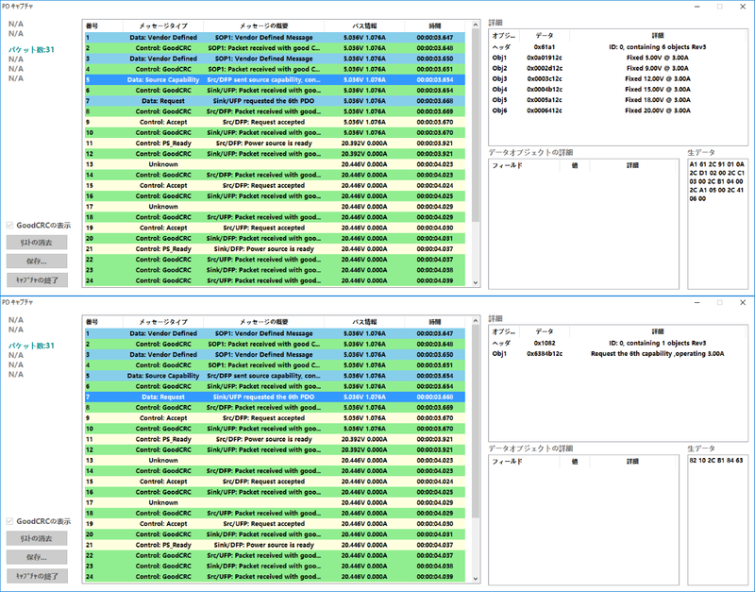Select packet 11 Control: PS_Ready in bottom window
Image resolution: width=755 pixels, height=592 pixels.
pyautogui.click(x=275, y=439)
